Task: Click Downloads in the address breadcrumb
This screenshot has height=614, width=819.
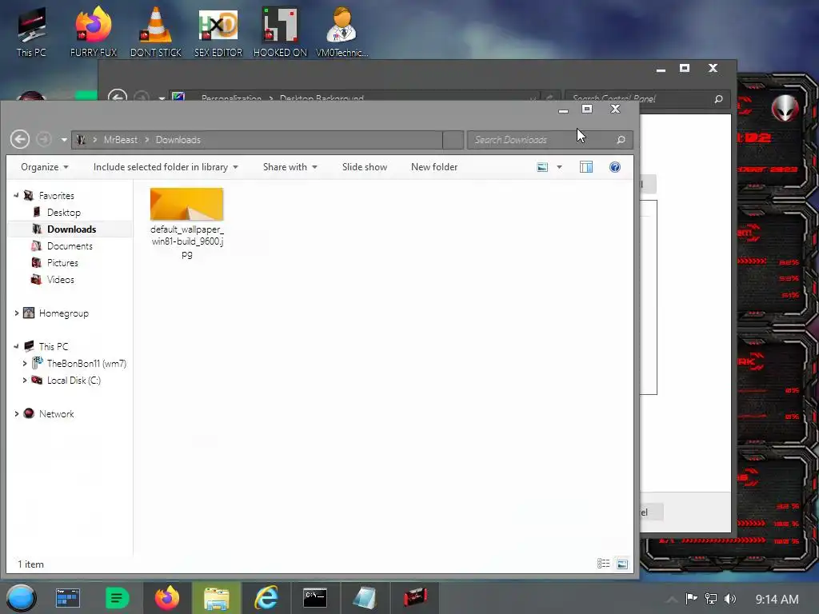Action: pyautogui.click(x=178, y=140)
